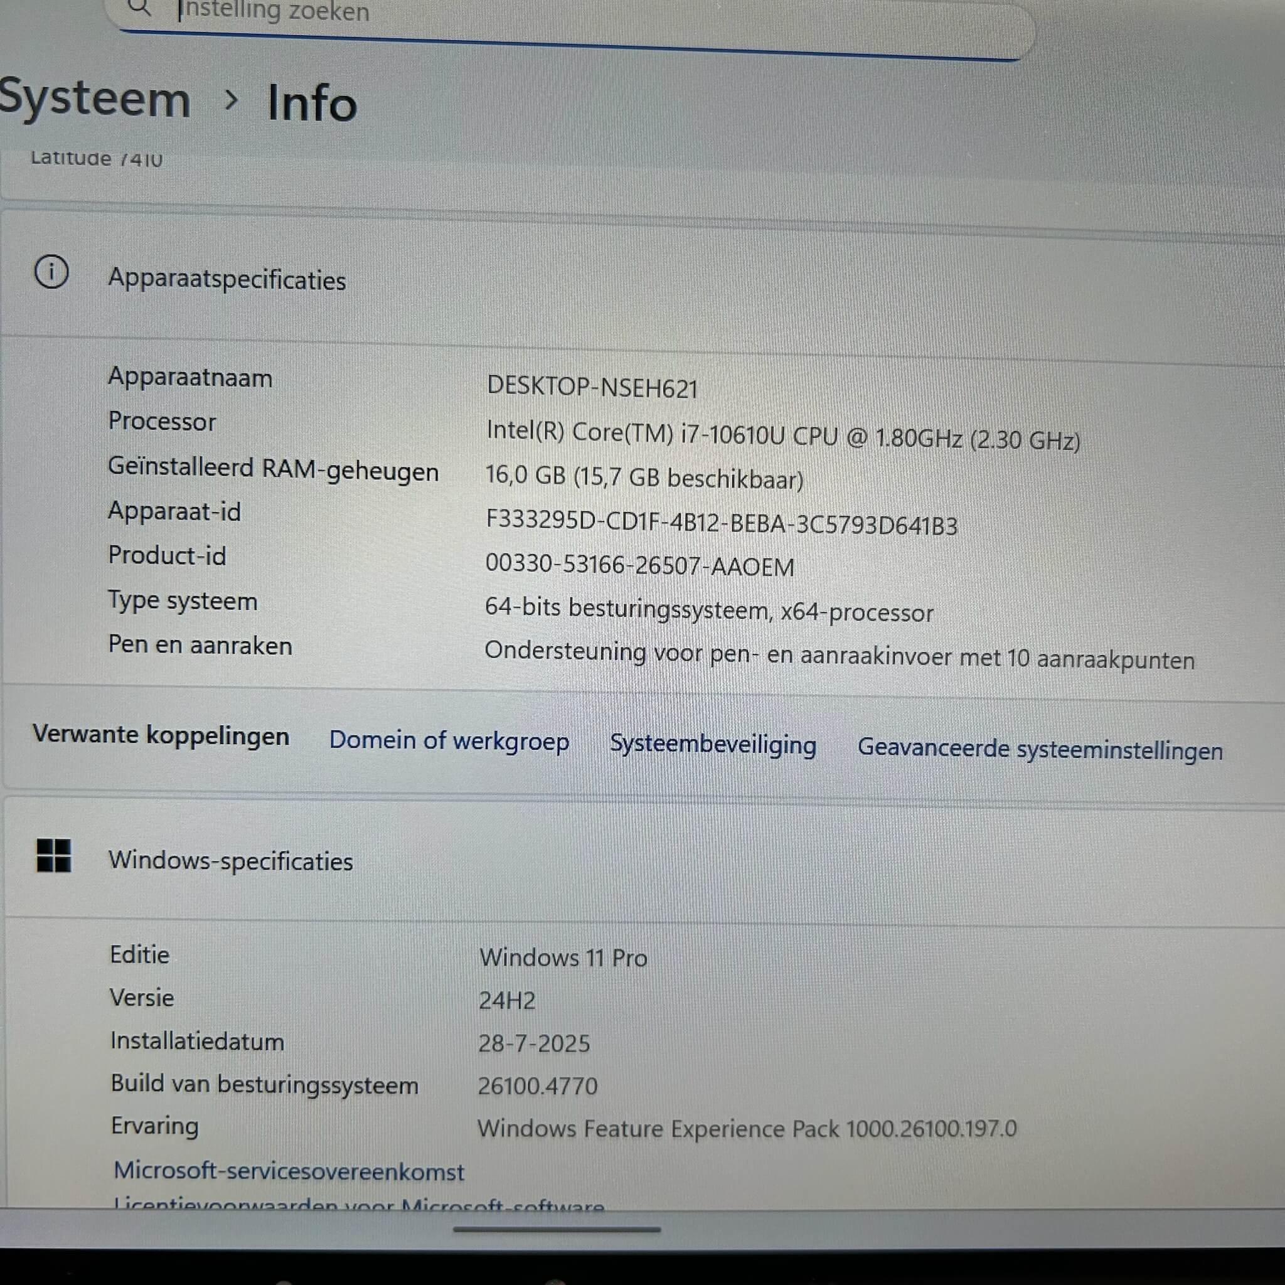Click the Geïnstalleerd RAM-geheugen label
The image size is (1285, 1285).
click(274, 469)
